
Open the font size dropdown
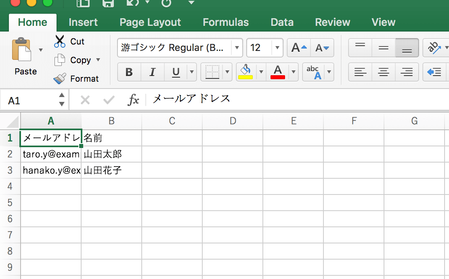275,47
